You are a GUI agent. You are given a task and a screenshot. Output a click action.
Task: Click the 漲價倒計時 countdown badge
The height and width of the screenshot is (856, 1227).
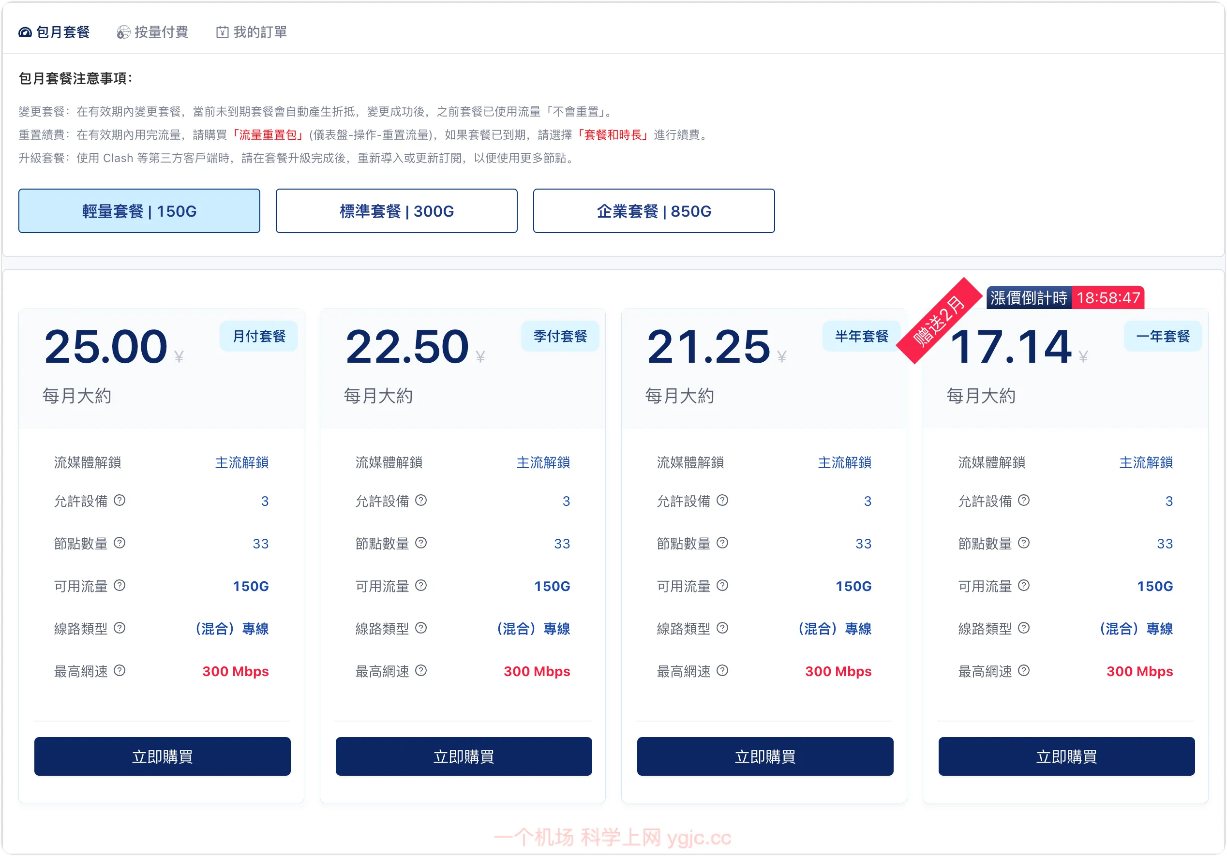(x=1065, y=297)
